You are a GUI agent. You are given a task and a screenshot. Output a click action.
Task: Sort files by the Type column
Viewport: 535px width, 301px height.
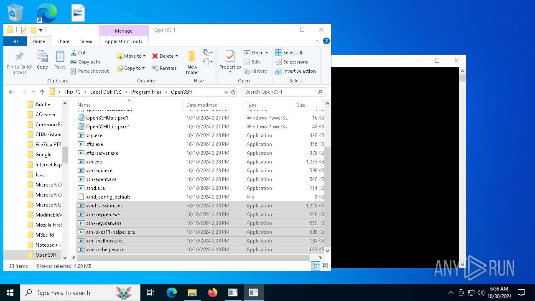(x=269, y=105)
